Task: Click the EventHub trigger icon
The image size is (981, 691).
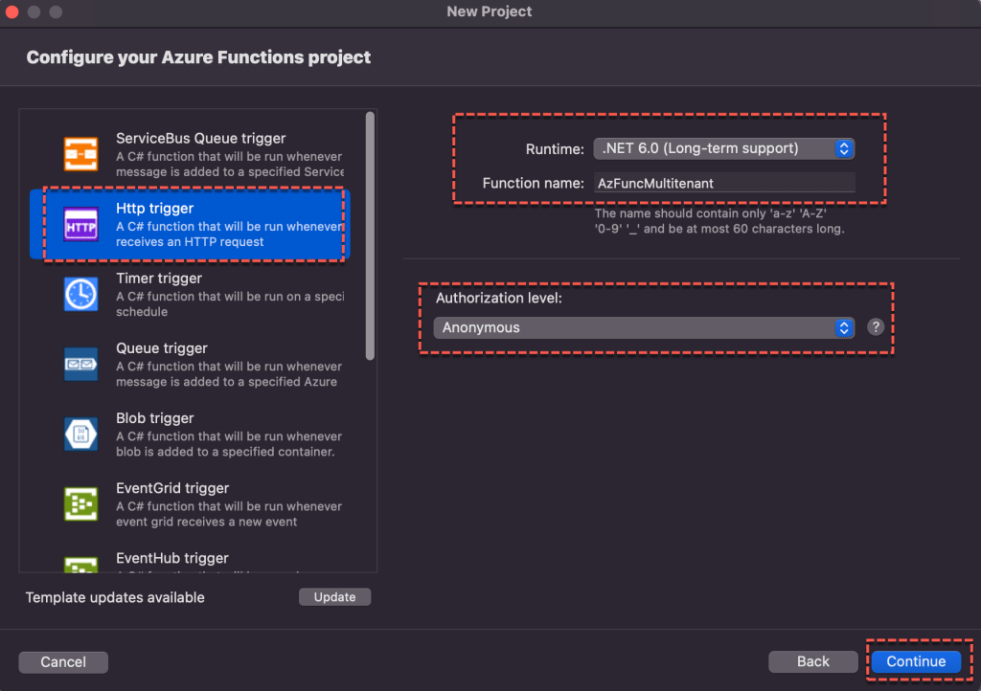Action: 80,563
